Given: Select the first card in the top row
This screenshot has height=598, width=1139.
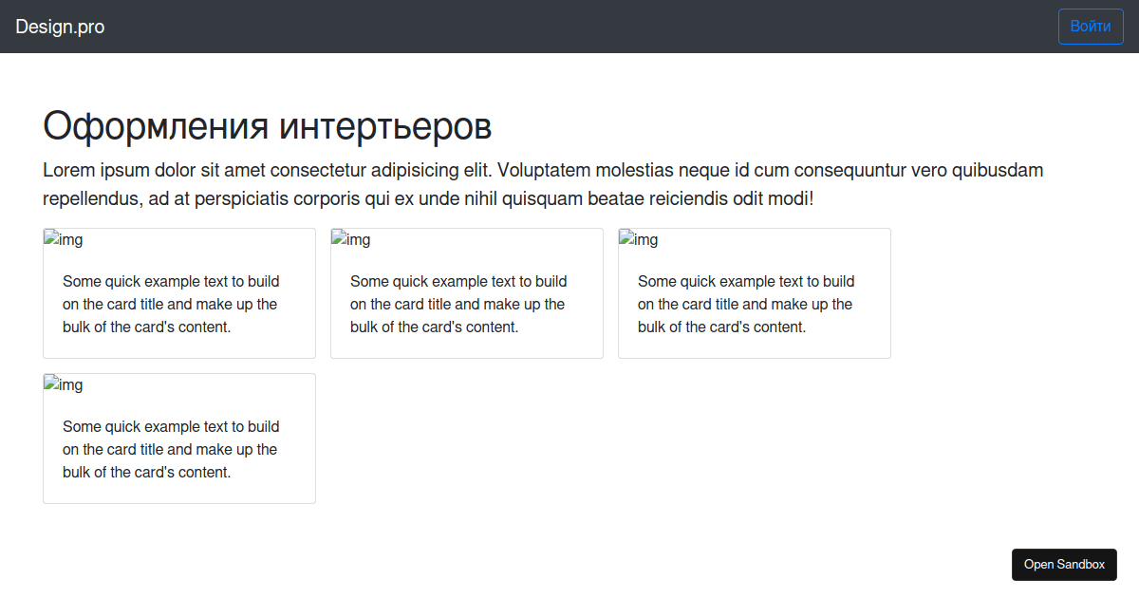Looking at the screenshot, I should [178, 293].
